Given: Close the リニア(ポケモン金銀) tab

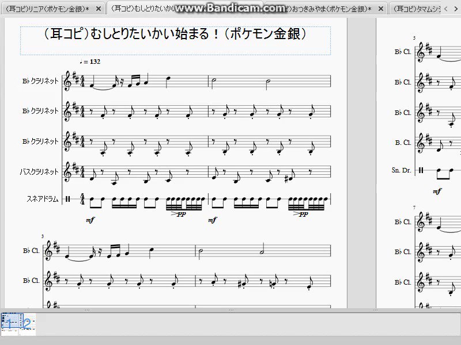Looking at the screenshot, I should [x=99, y=9].
